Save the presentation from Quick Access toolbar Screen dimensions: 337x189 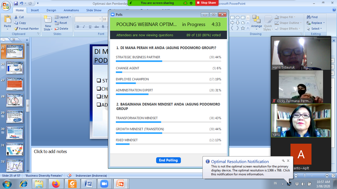pyautogui.click(x=16, y=3)
